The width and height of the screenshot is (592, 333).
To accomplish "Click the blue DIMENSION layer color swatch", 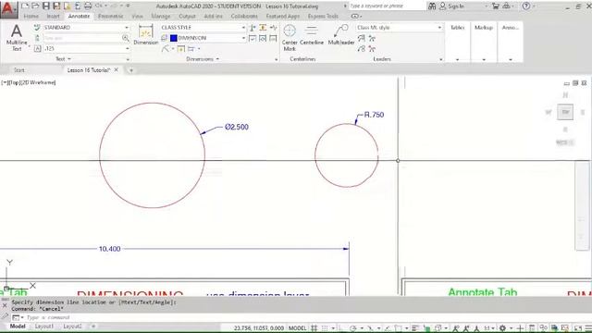I will (174, 38).
